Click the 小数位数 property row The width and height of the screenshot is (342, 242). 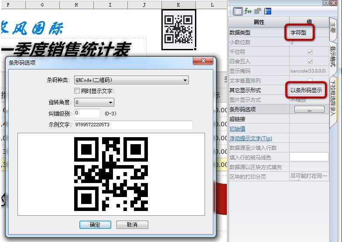[x=278, y=42]
